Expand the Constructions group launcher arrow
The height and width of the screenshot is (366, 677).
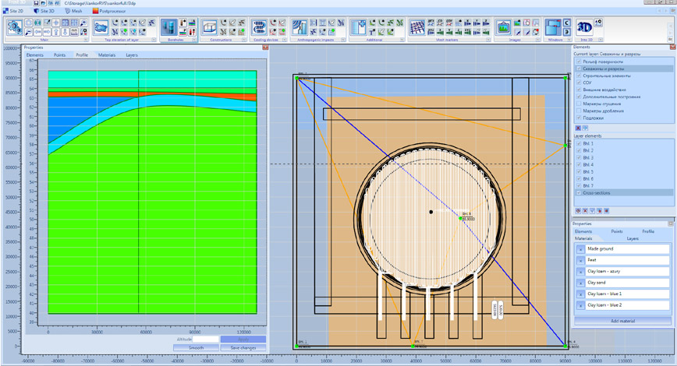243,40
